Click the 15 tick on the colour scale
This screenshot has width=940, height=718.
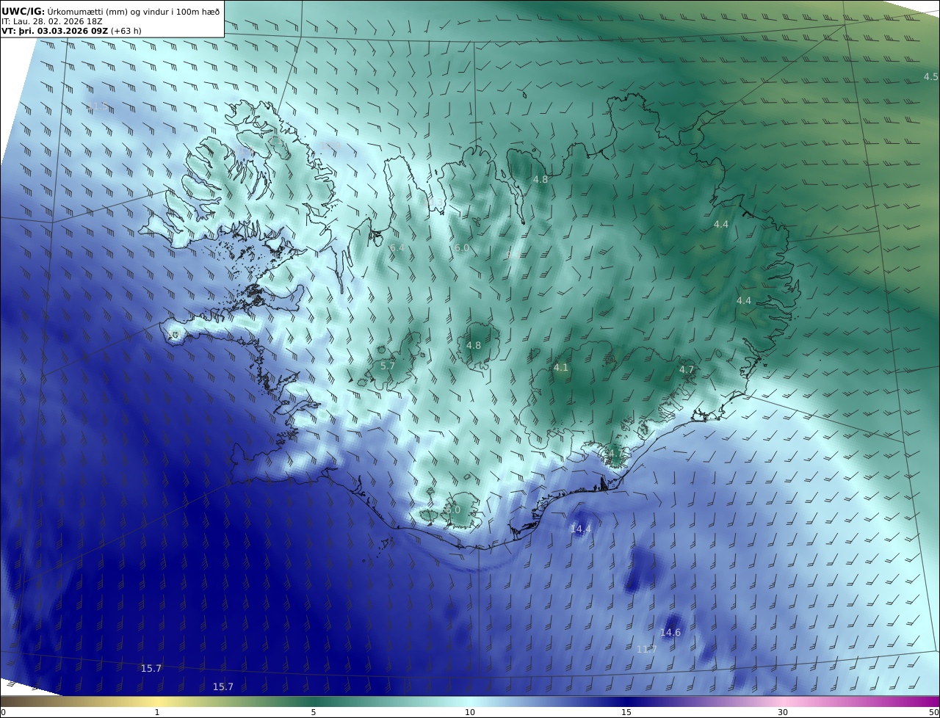tap(626, 712)
